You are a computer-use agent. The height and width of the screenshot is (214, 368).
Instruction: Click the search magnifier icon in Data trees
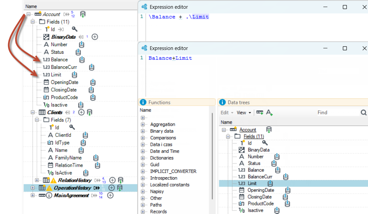364,113
